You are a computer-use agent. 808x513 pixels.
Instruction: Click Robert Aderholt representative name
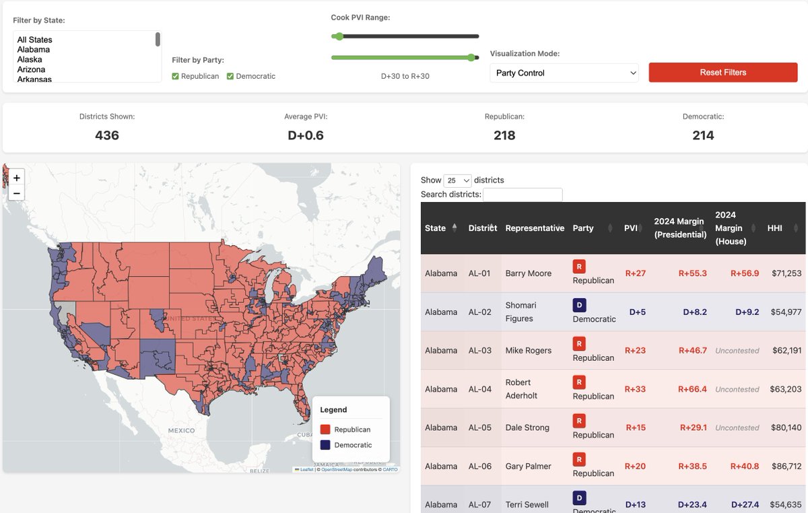[x=522, y=389]
